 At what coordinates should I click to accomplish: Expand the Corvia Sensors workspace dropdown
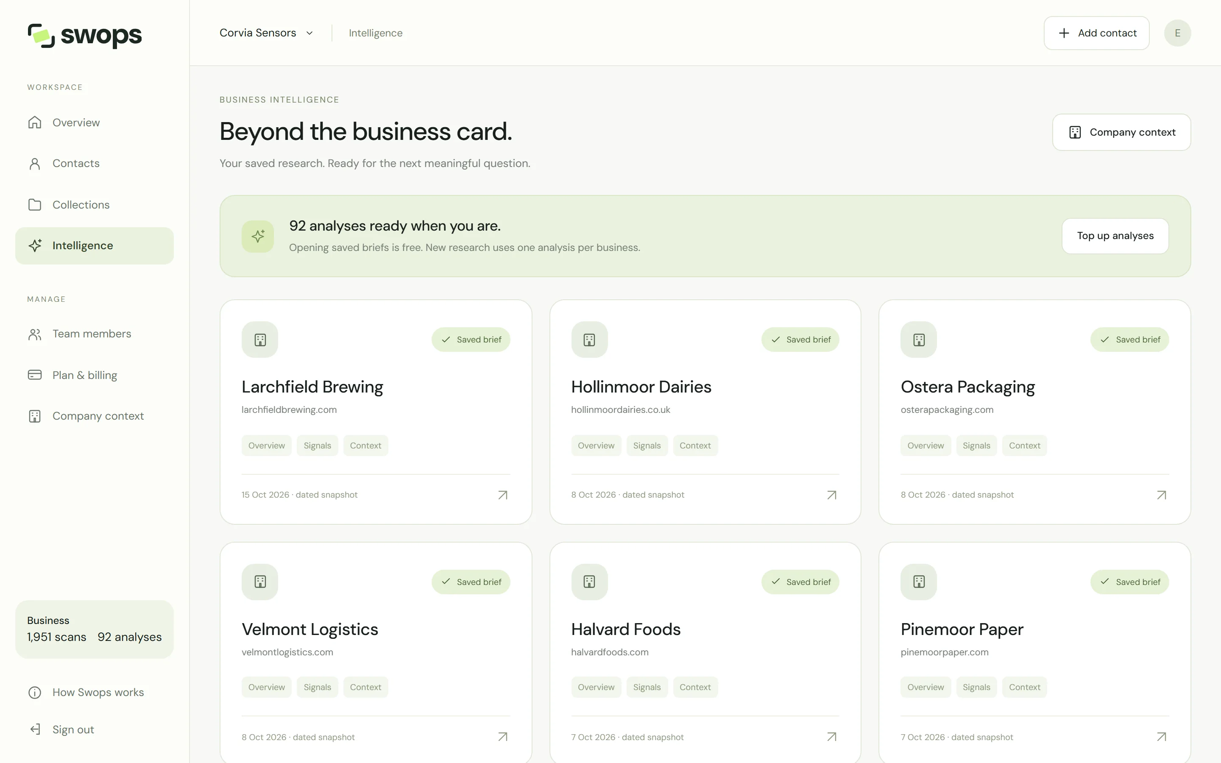267,33
